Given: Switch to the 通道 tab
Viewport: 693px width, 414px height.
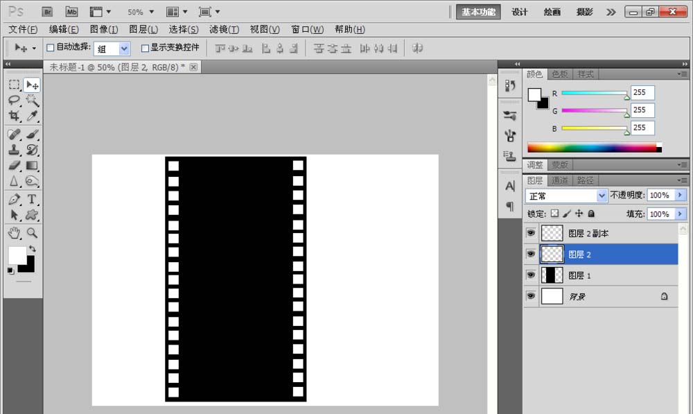Looking at the screenshot, I should pos(560,180).
